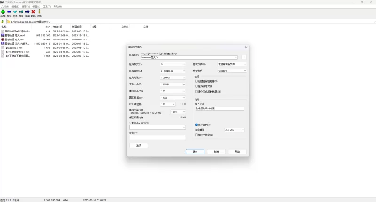Open the compression level '5' dropdown

172,71
